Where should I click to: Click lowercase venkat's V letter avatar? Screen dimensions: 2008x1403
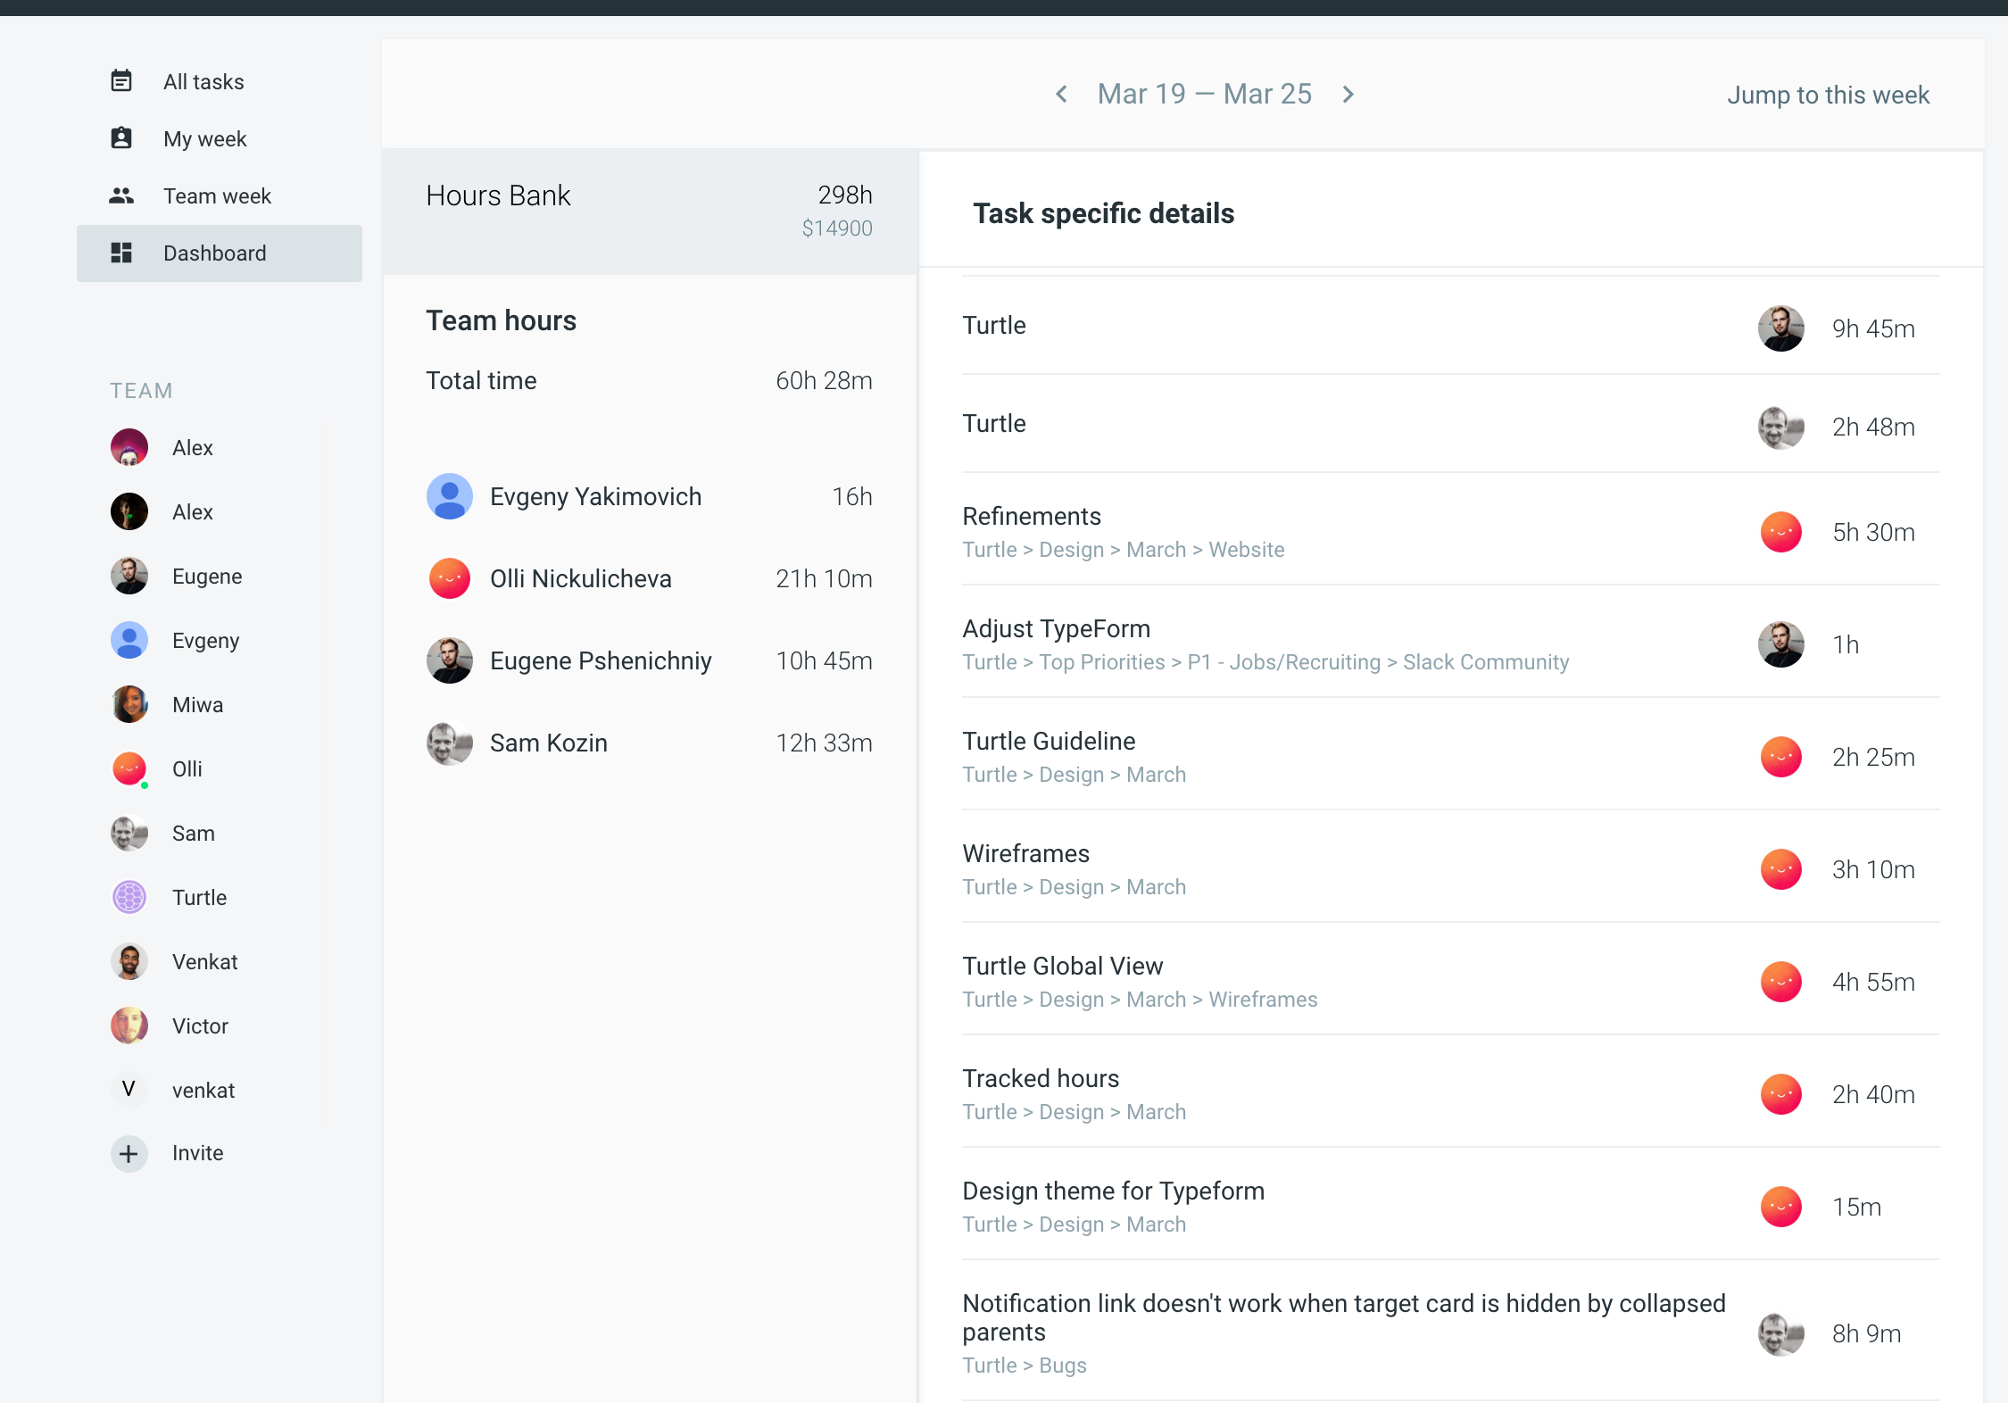click(129, 1090)
